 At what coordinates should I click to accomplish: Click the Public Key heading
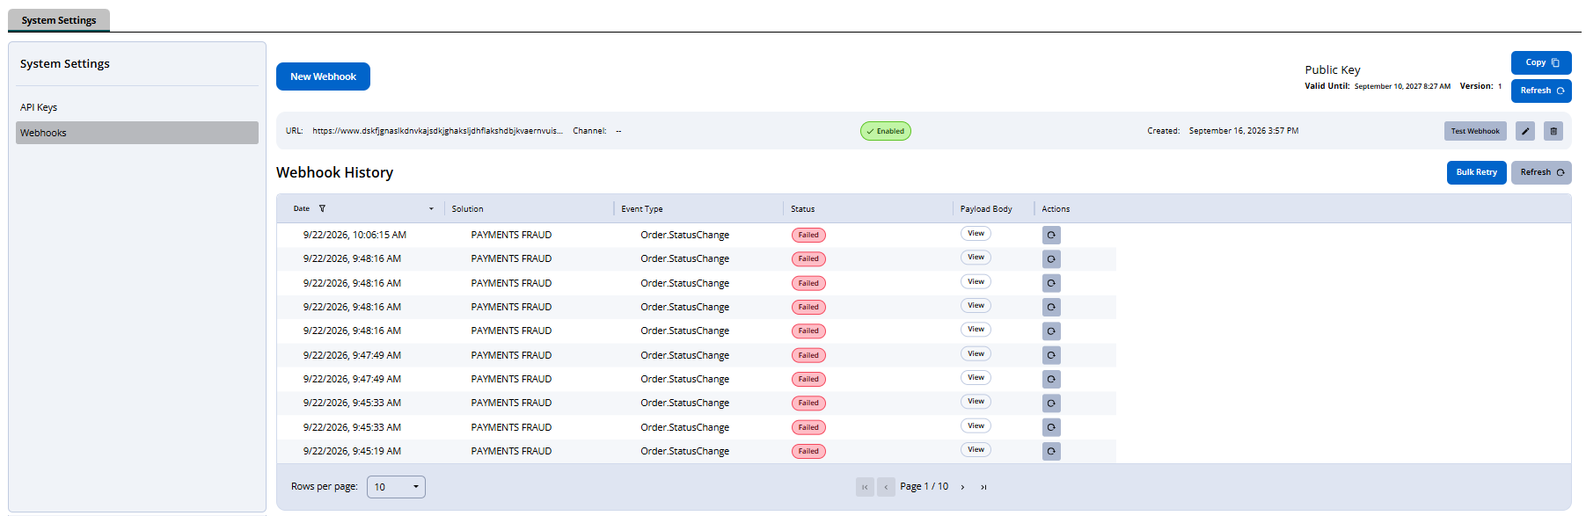[1332, 70]
